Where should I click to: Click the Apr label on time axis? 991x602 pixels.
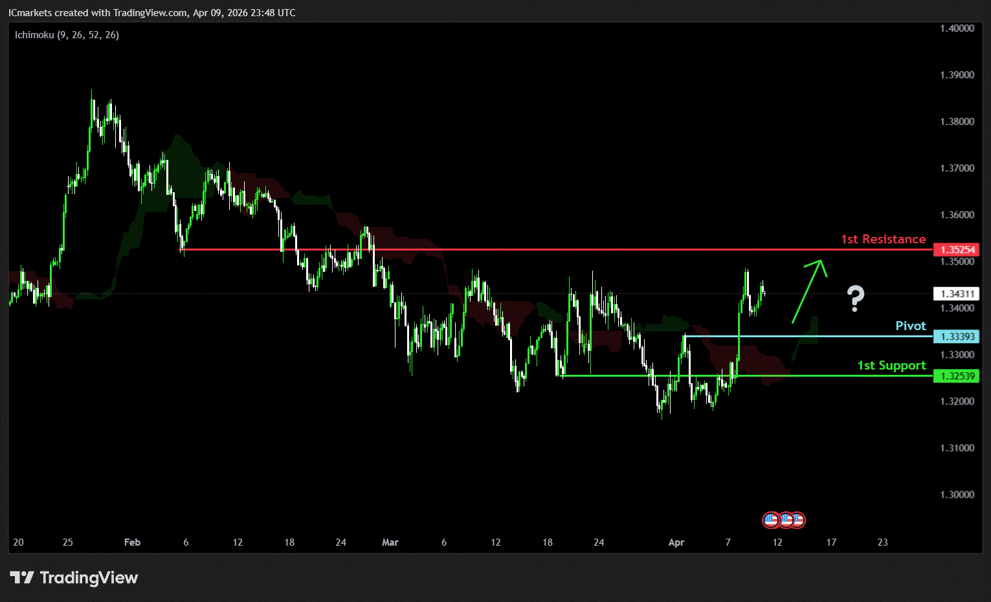tap(676, 542)
